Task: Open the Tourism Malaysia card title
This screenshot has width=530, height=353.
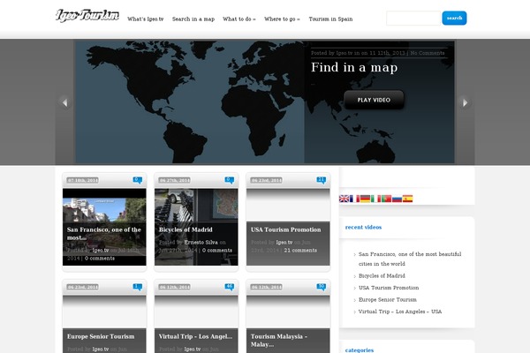Action: [279, 340]
